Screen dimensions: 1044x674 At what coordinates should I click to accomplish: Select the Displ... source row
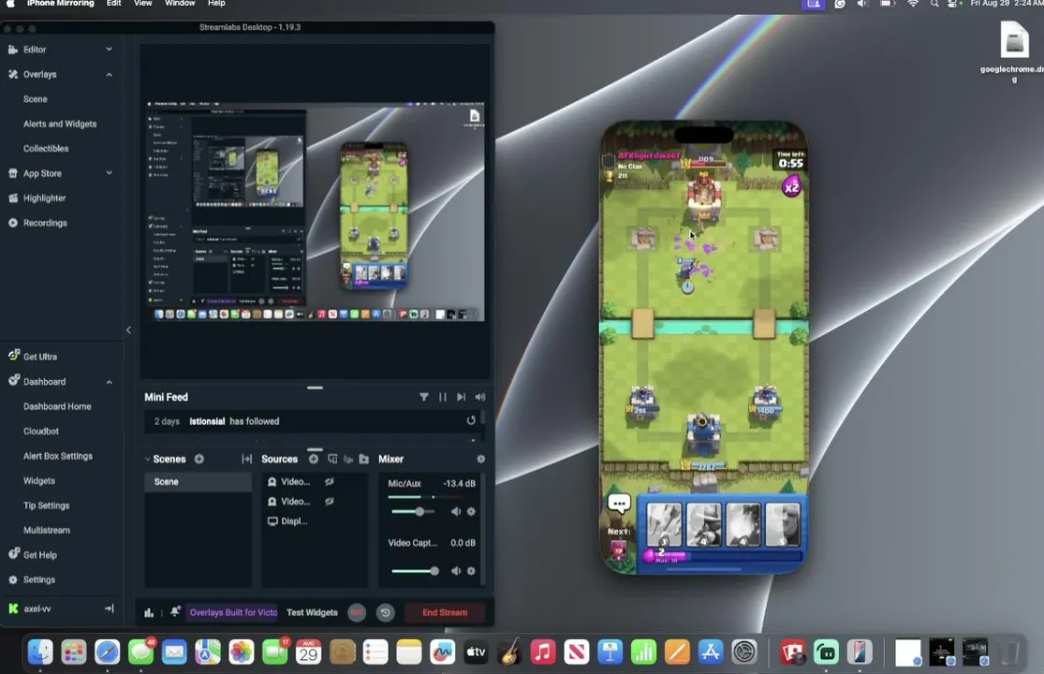pyautogui.click(x=315, y=521)
